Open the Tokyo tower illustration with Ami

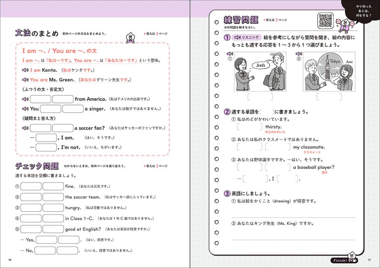329,72
